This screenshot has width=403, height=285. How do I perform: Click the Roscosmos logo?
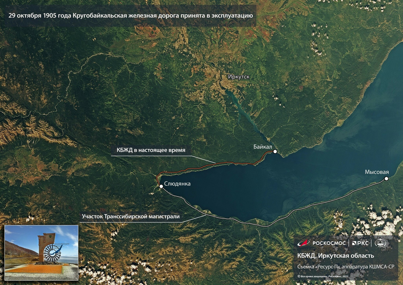click(321, 243)
